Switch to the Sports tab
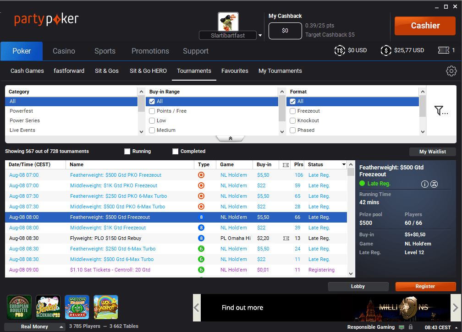462x332 pixels. (105, 51)
